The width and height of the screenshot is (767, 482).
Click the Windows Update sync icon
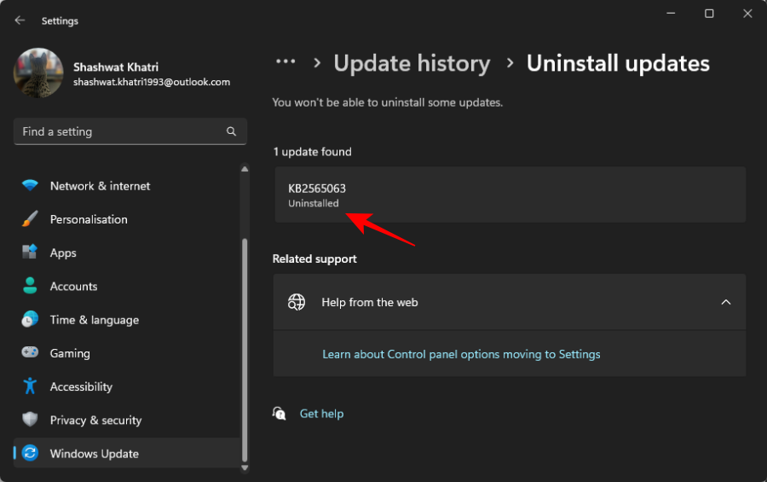[30, 454]
